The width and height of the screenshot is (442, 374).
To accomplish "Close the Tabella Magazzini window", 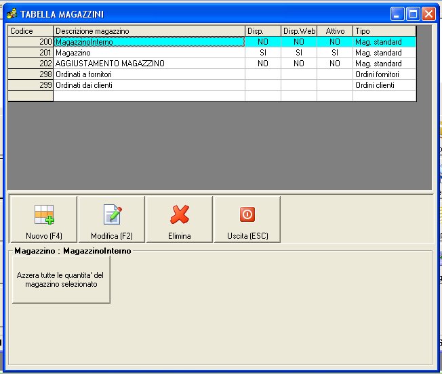I will [428, 14].
